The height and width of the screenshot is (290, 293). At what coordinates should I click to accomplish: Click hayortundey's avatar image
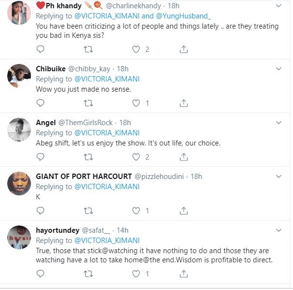pyautogui.click(x=18, y=237)
